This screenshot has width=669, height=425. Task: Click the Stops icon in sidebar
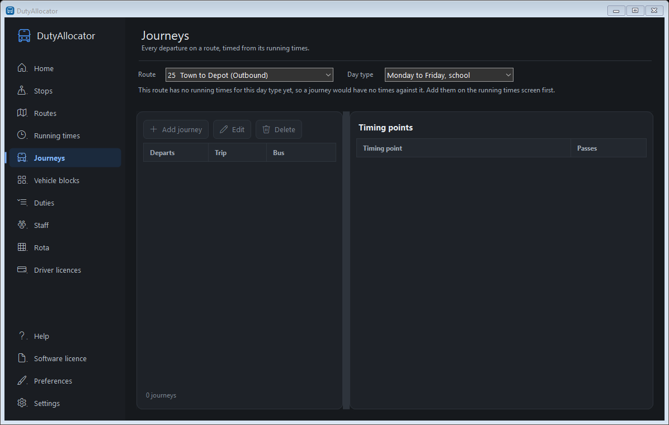tap(22, 91)
